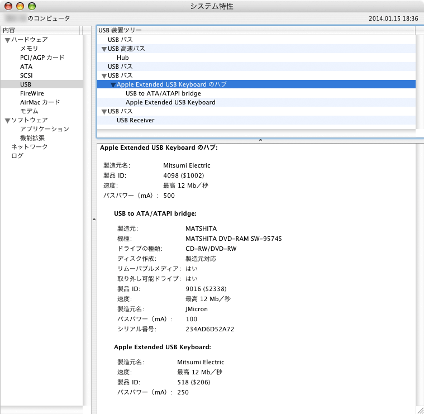This screenshot has height=414, width=424.
Task: Select the first USB バス row in the tree
Action: click(256, 40)
